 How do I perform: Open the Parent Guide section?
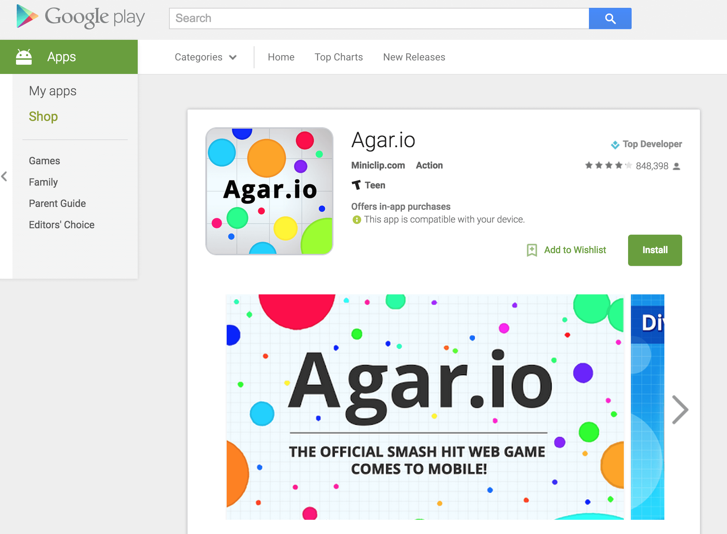tap(57, 203)
